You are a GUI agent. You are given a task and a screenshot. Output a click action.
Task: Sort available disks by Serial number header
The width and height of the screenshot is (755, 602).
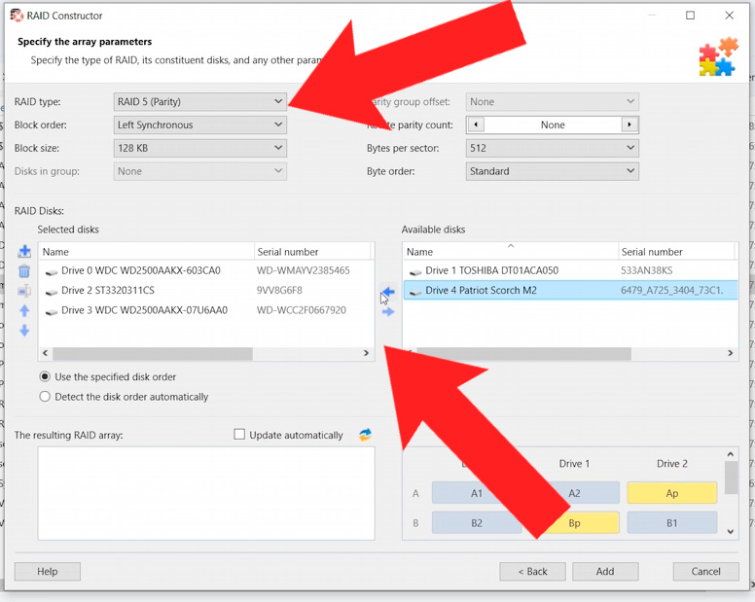point(676,252)
